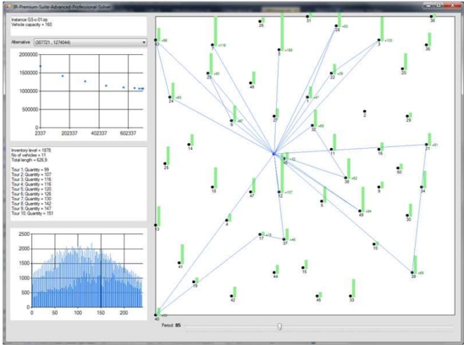Click the instance info text box

pos(79,26)
